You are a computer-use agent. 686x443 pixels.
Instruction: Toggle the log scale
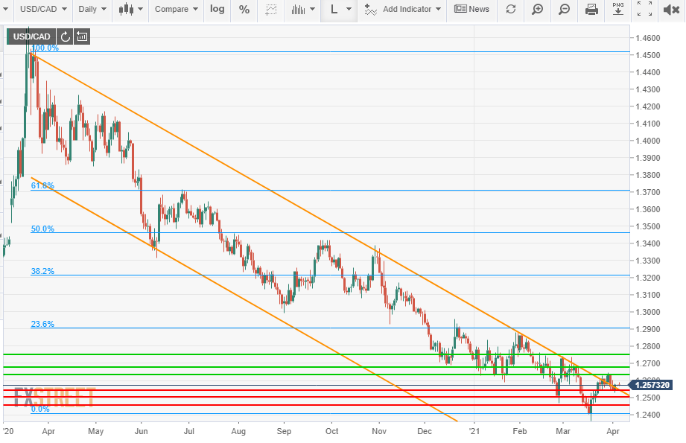click(x=217, y=10)
